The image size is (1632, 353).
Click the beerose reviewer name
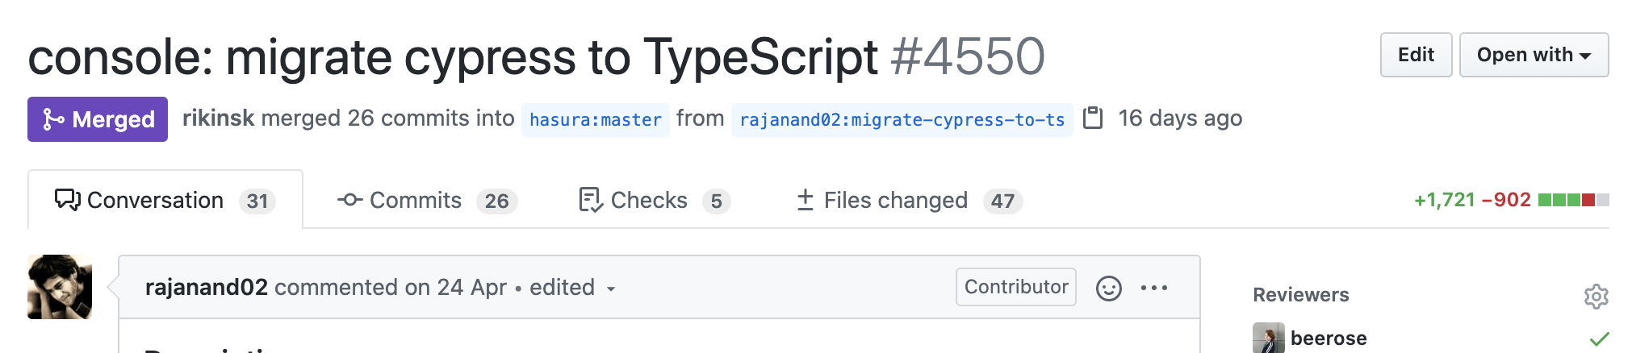1328,338
